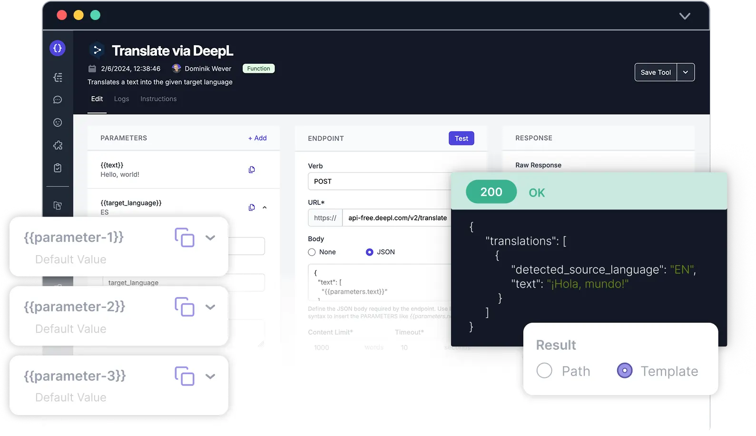This screenshot has width=756, height=436.
Task: Open the documents icon below sidebar divider
Action: (x=58, y=206)
